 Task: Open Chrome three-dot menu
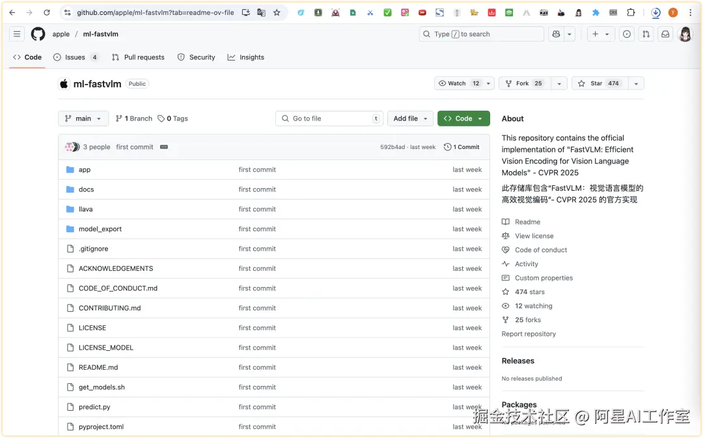(691, 12)
